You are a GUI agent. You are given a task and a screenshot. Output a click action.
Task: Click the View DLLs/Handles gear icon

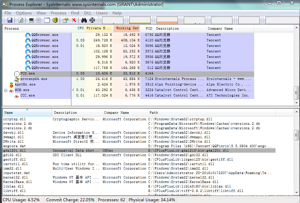55,20
